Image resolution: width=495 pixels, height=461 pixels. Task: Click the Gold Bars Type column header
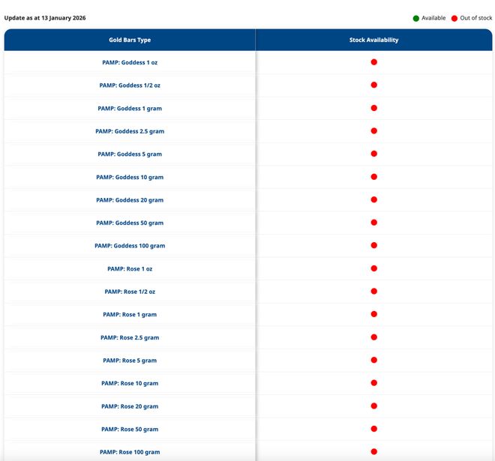click(x=130, y=40)
